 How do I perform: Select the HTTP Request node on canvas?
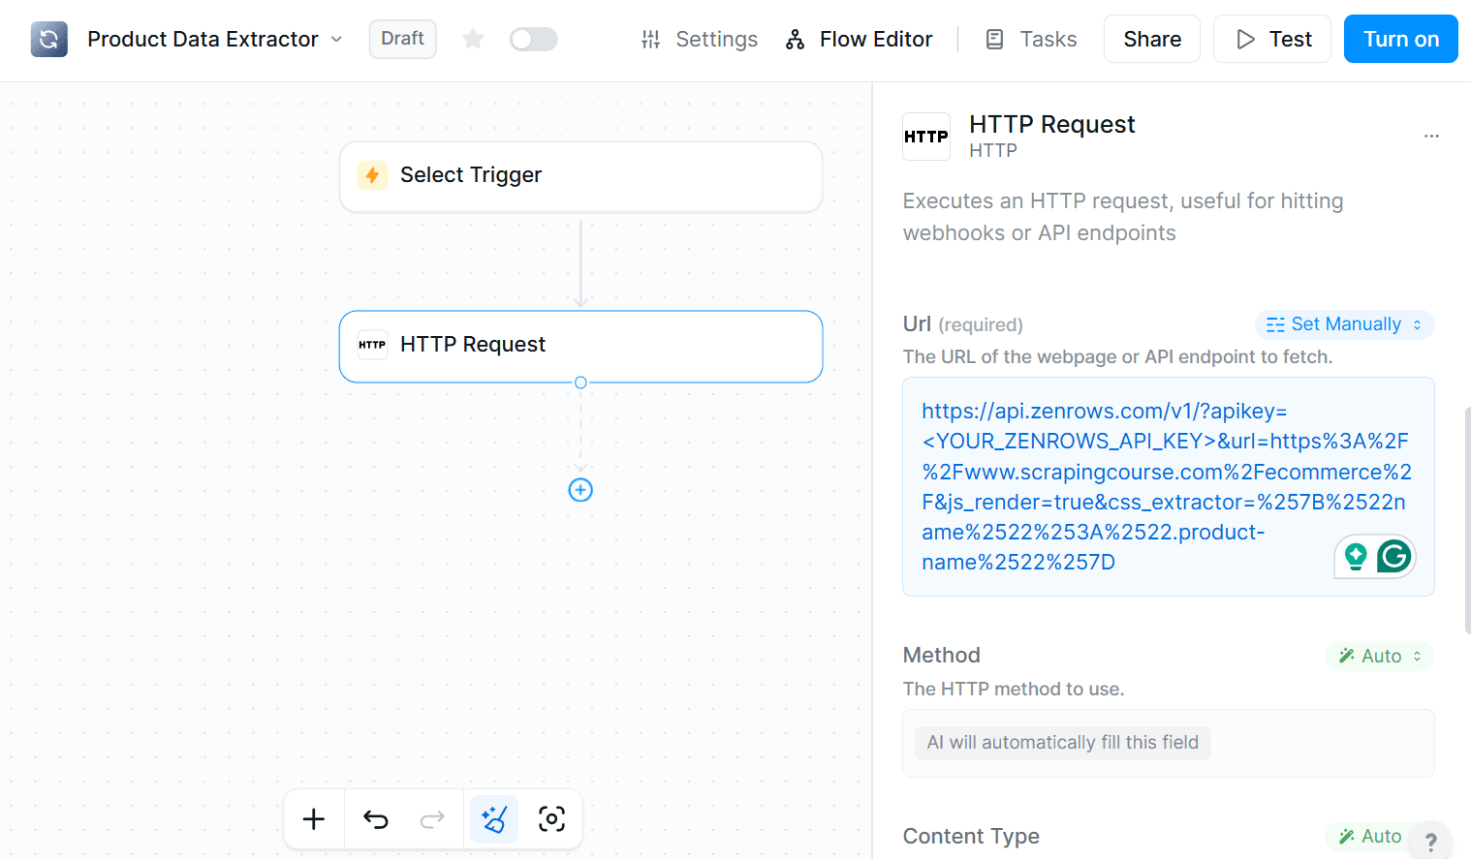point(580,346)
